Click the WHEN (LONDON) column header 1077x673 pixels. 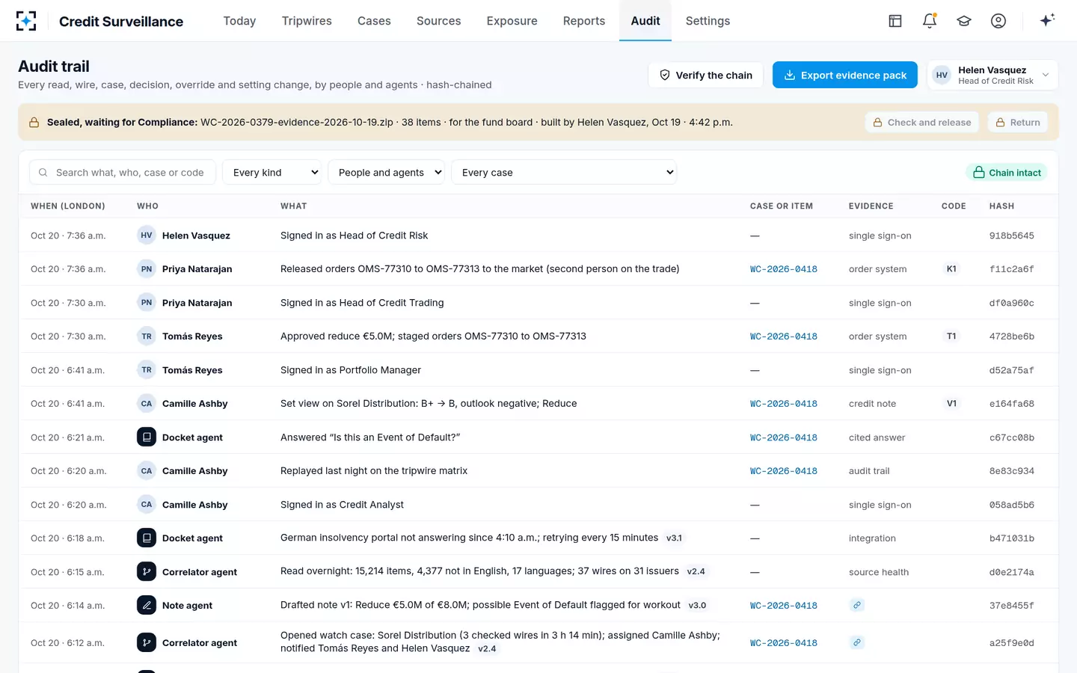coord(68,206)
